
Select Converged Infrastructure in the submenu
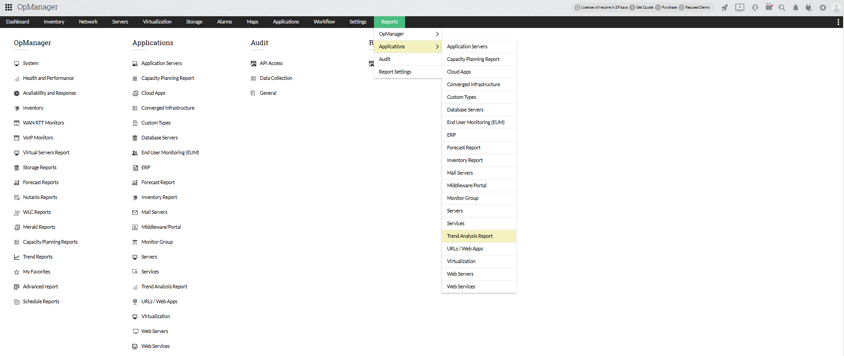[x=479, y=84]
